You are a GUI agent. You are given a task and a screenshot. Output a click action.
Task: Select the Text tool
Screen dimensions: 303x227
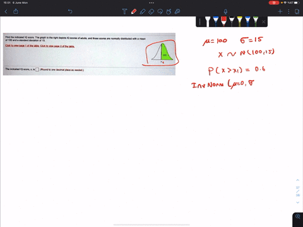click(124, 11)
